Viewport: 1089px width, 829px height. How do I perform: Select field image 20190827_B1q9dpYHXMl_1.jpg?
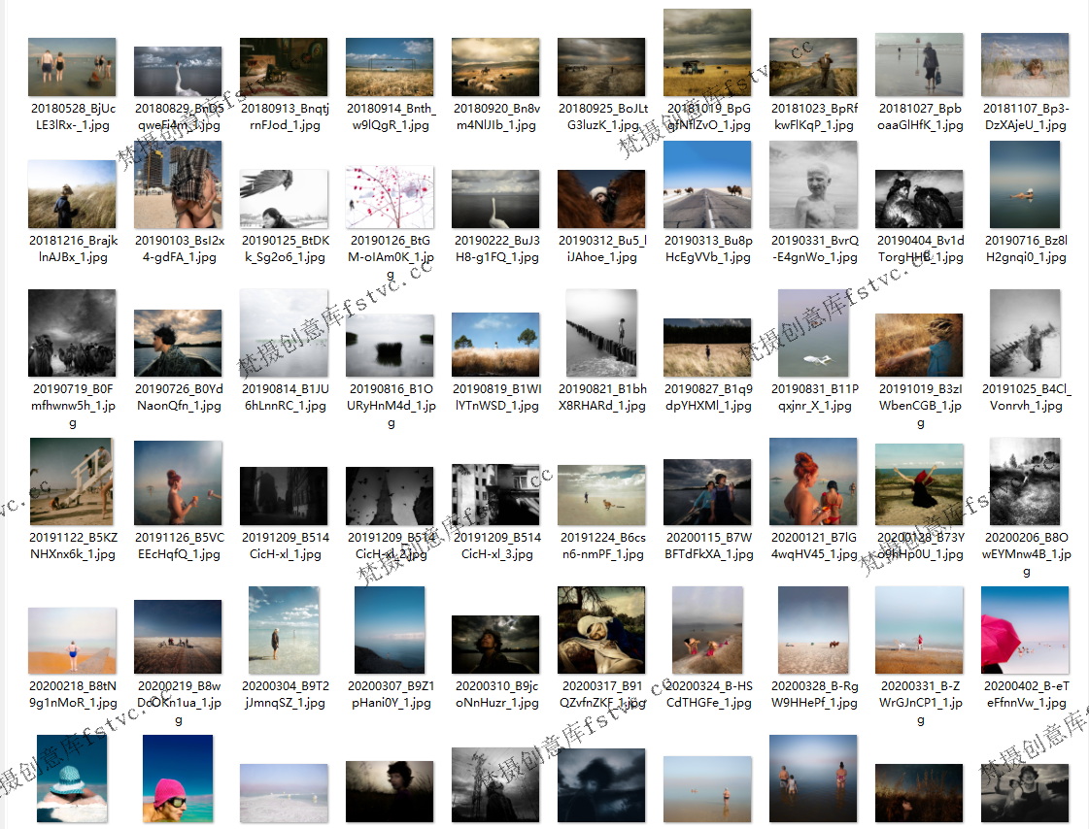click(708, 348)
